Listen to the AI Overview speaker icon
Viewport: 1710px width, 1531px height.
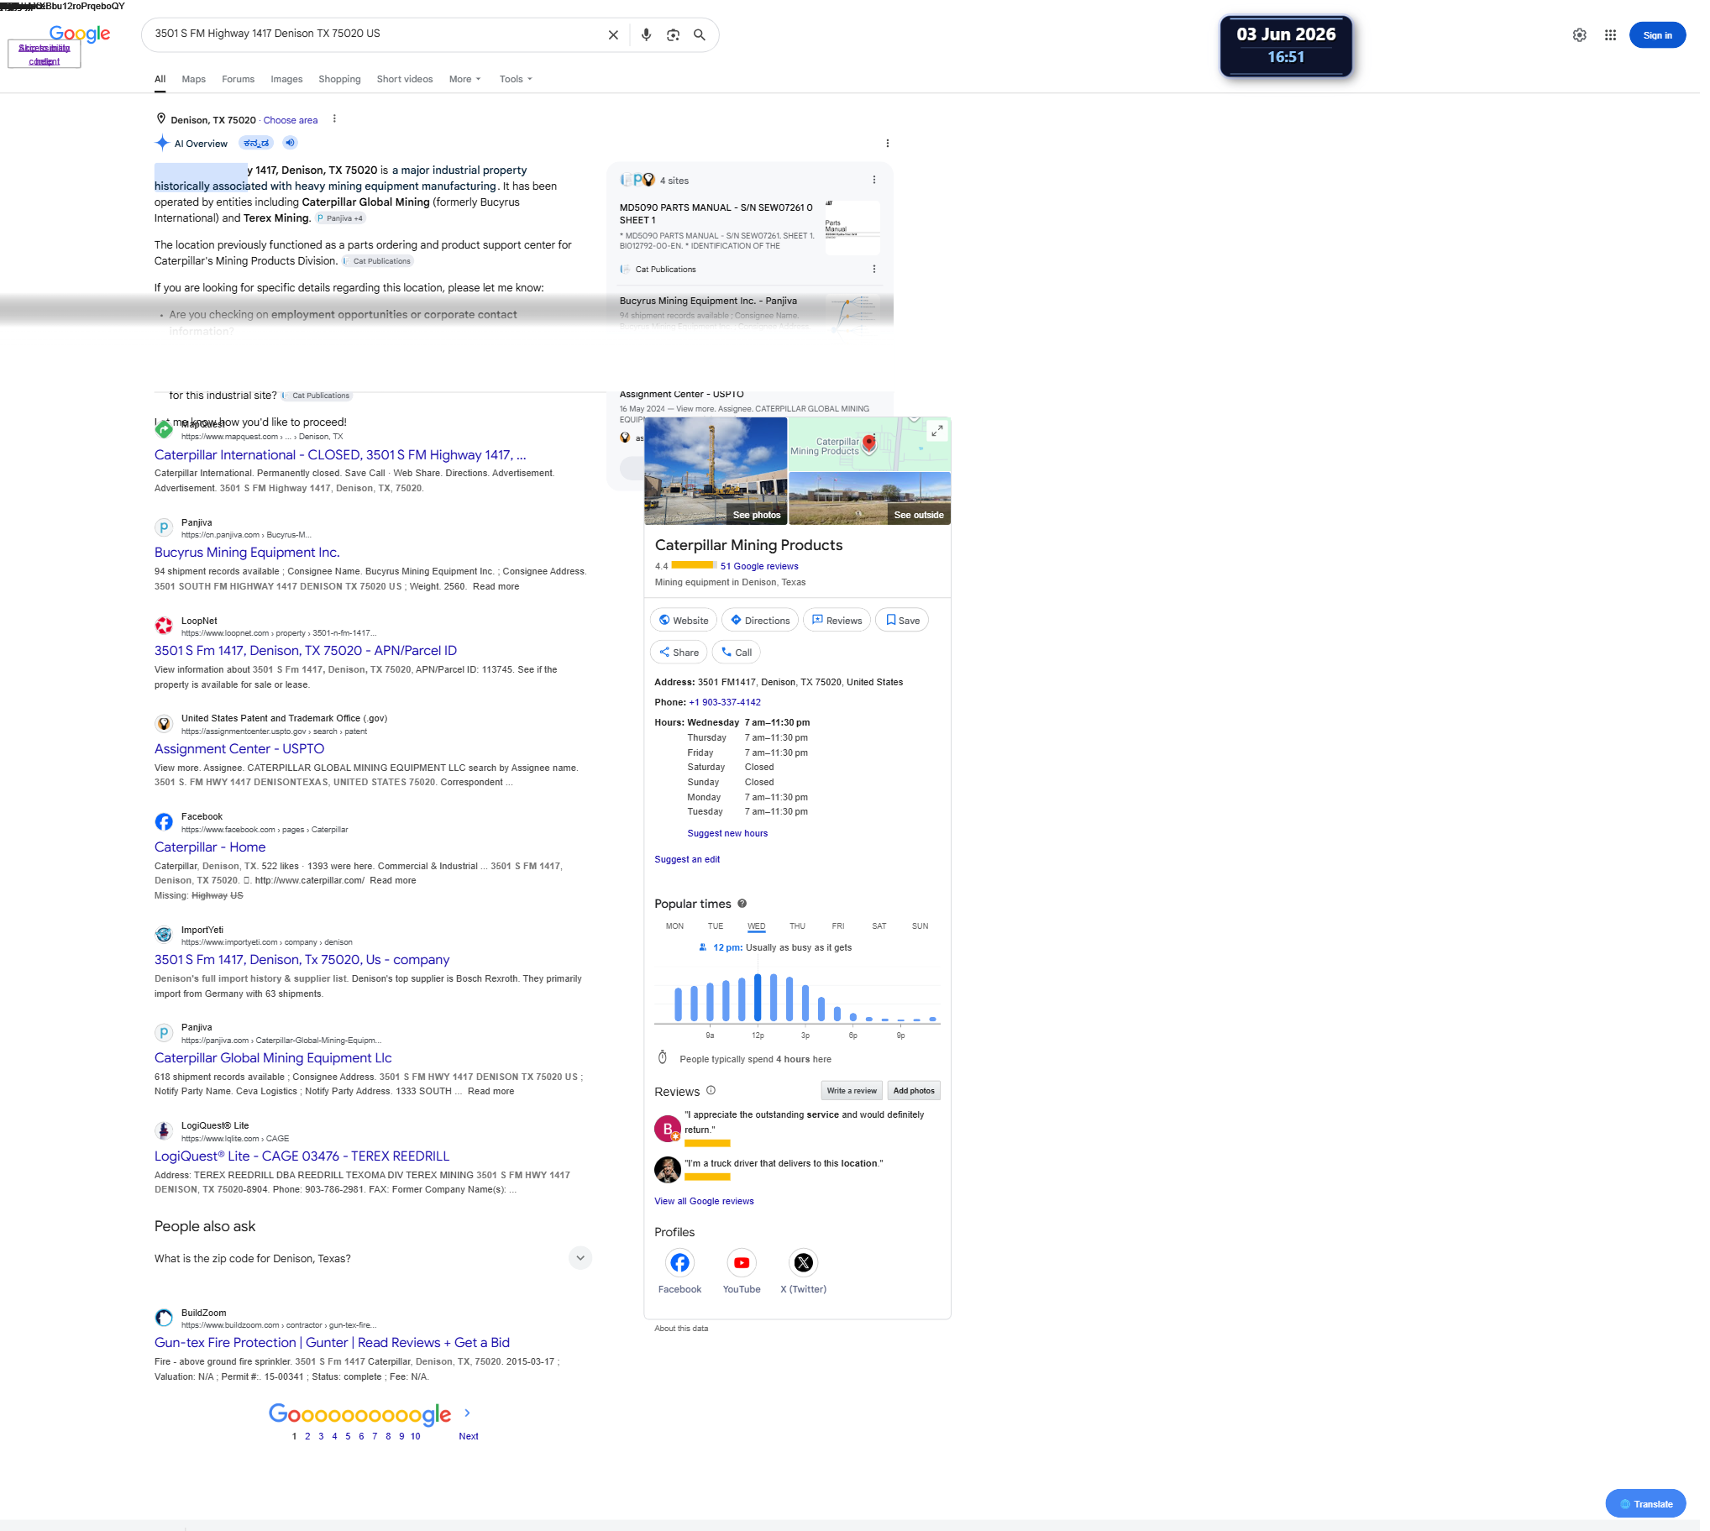292,143
